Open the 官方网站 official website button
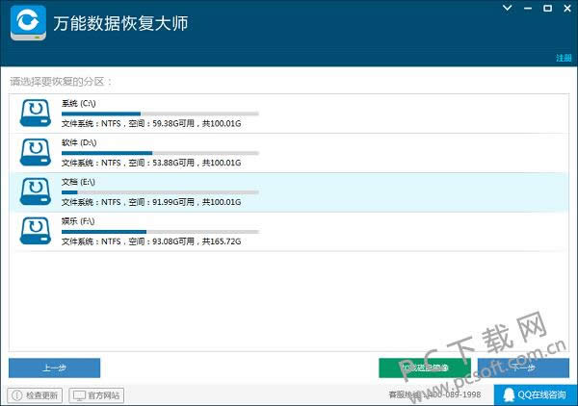 pyautogui.click(x=96, y=395)
